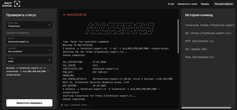Click the MULTI STATUS logo text

point(7,4)
